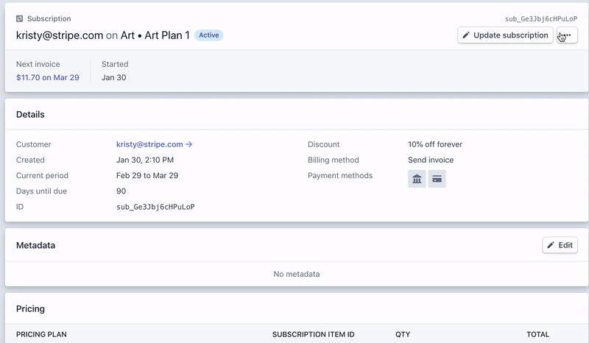Edit the Metadata section
Image resolution: width=589 pixels, height=343 pixels.
coord(560,245)
